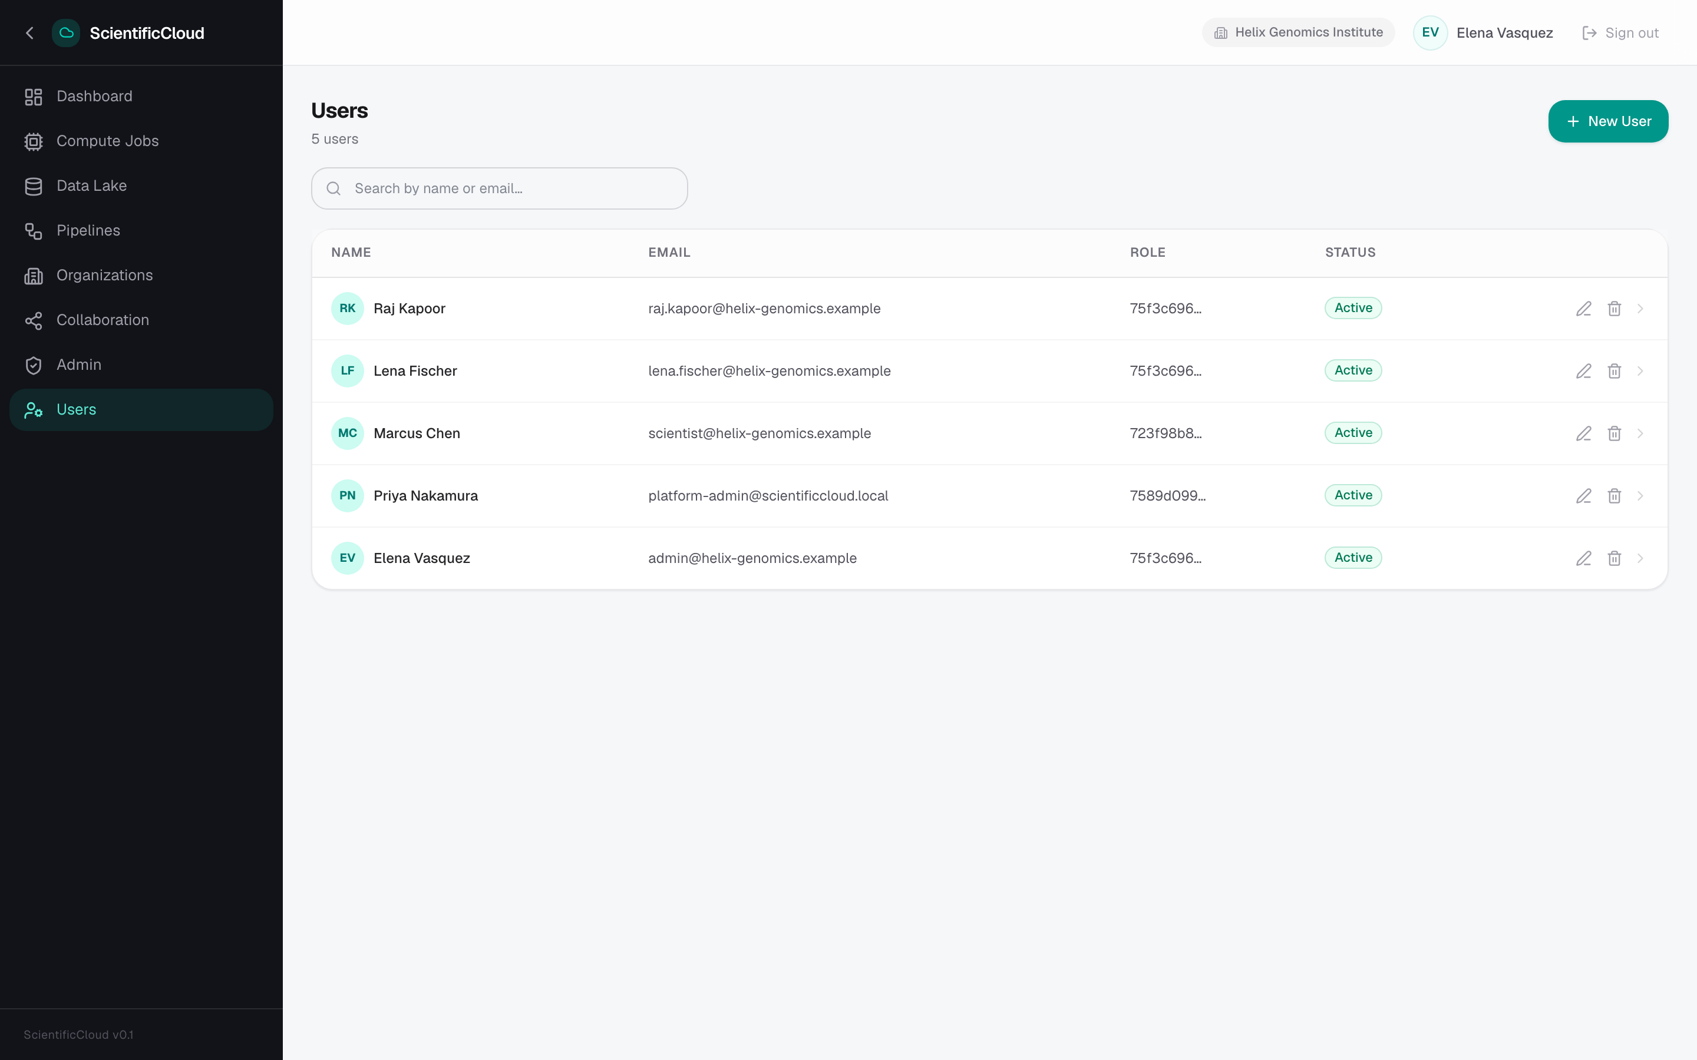Screen dimensions: 1697x1060
Task: Edit Lena Fischer's user record
Action: click(x=1583, y=371)
